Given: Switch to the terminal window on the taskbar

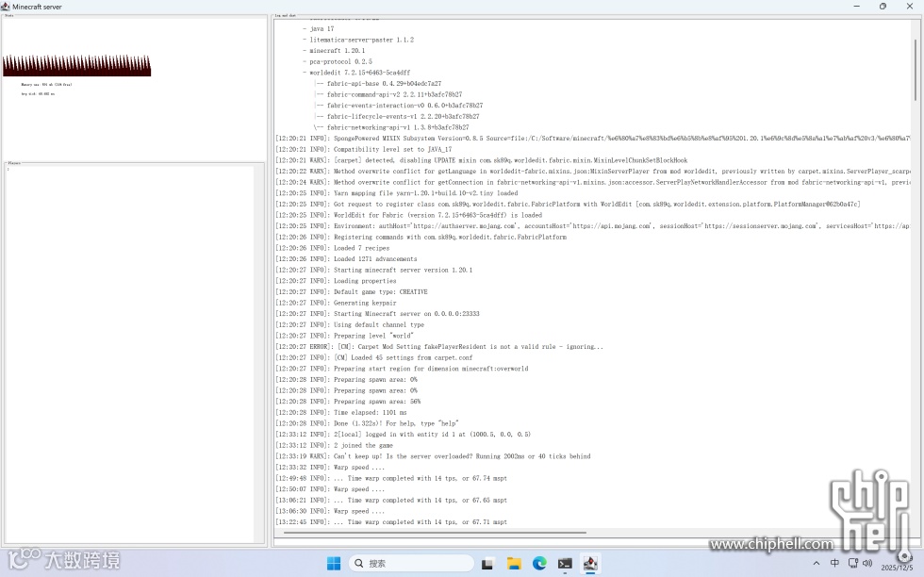Looking at the screenshot, I should tap(565, 564).
